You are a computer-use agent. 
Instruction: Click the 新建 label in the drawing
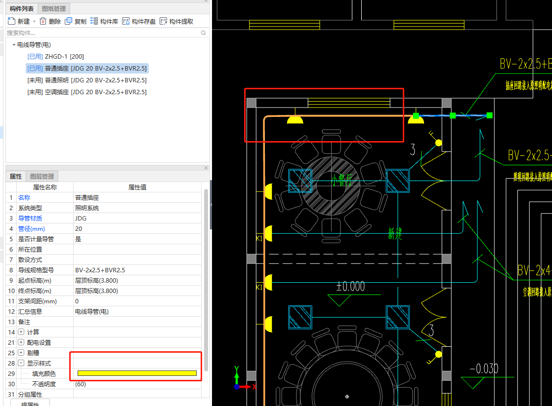395,233
